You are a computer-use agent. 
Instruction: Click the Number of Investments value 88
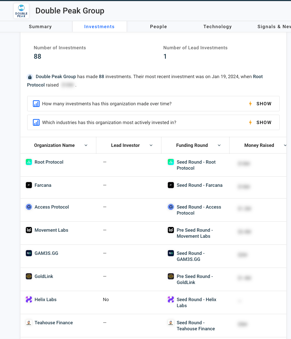pos(38,57)
